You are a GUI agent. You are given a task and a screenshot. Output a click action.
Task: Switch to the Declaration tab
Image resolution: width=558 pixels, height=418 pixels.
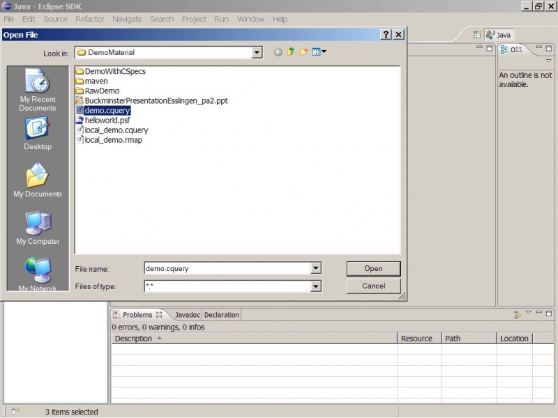(x=222, y=315)
